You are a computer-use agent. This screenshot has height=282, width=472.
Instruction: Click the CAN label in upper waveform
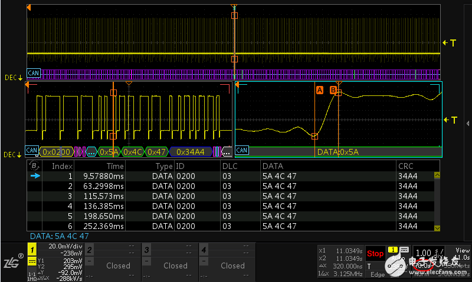click(34, 73)
